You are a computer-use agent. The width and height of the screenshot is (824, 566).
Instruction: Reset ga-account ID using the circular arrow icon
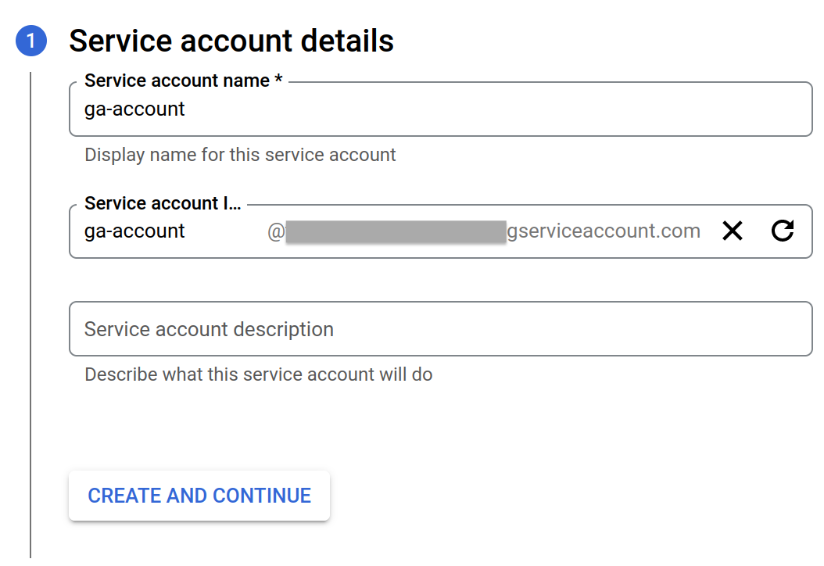(783, 231)
